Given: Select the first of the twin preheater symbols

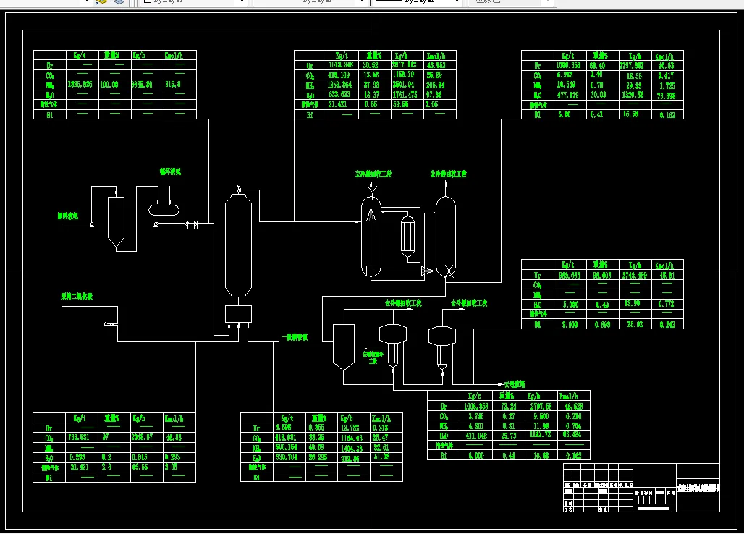Looking at the screenshot, I should 187,224.
